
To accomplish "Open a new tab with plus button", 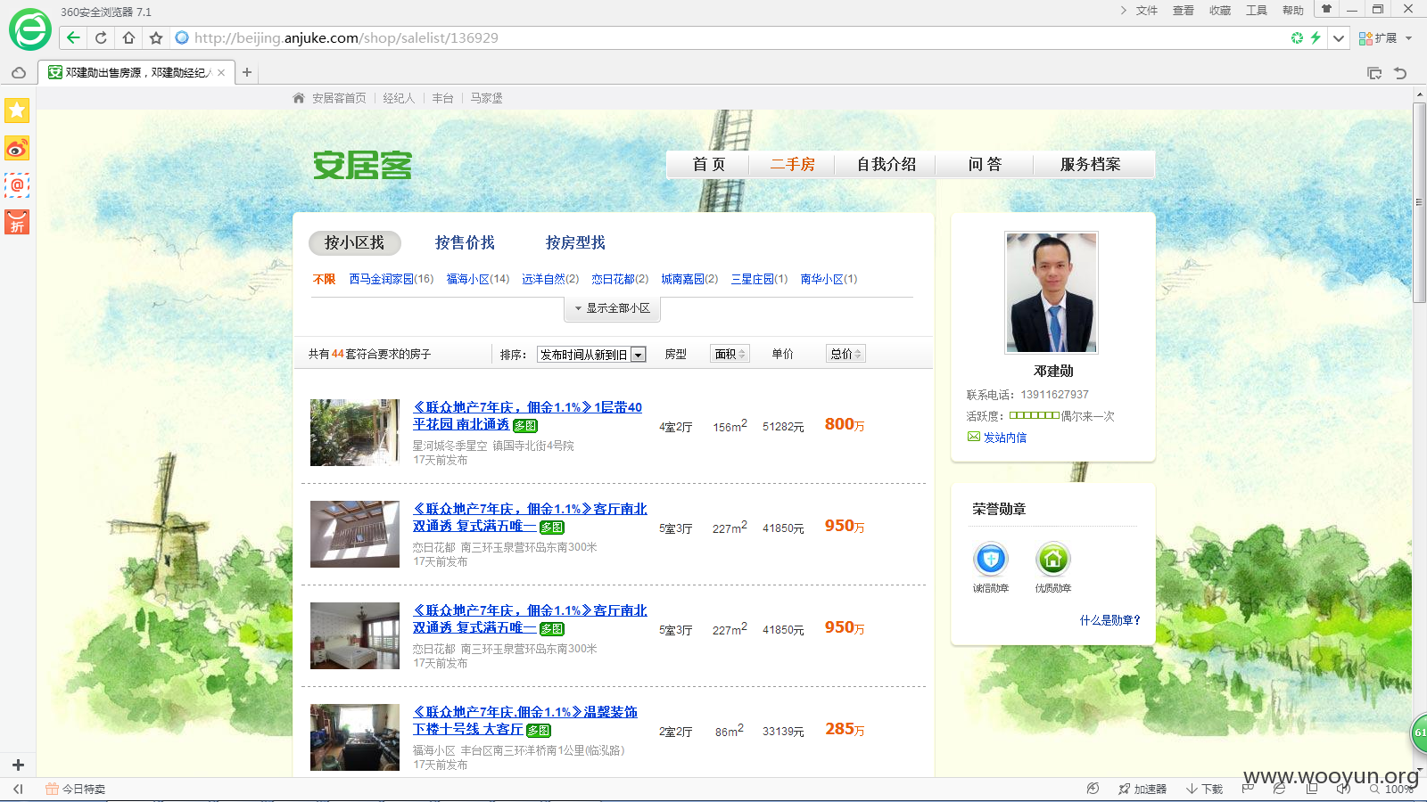I will pos(247,72).
